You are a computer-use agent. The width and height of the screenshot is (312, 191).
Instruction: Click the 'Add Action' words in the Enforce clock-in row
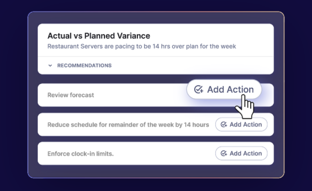tap(246, 153)
